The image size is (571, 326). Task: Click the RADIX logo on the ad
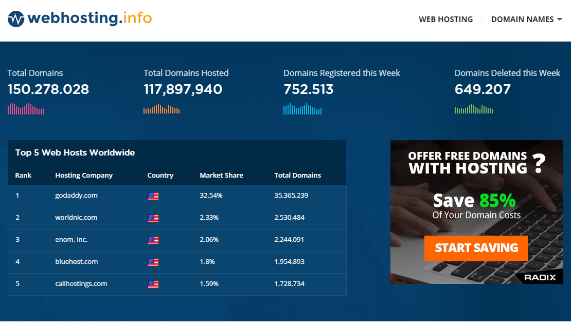(540, 278)
